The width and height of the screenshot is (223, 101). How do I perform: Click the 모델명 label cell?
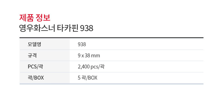45,44
